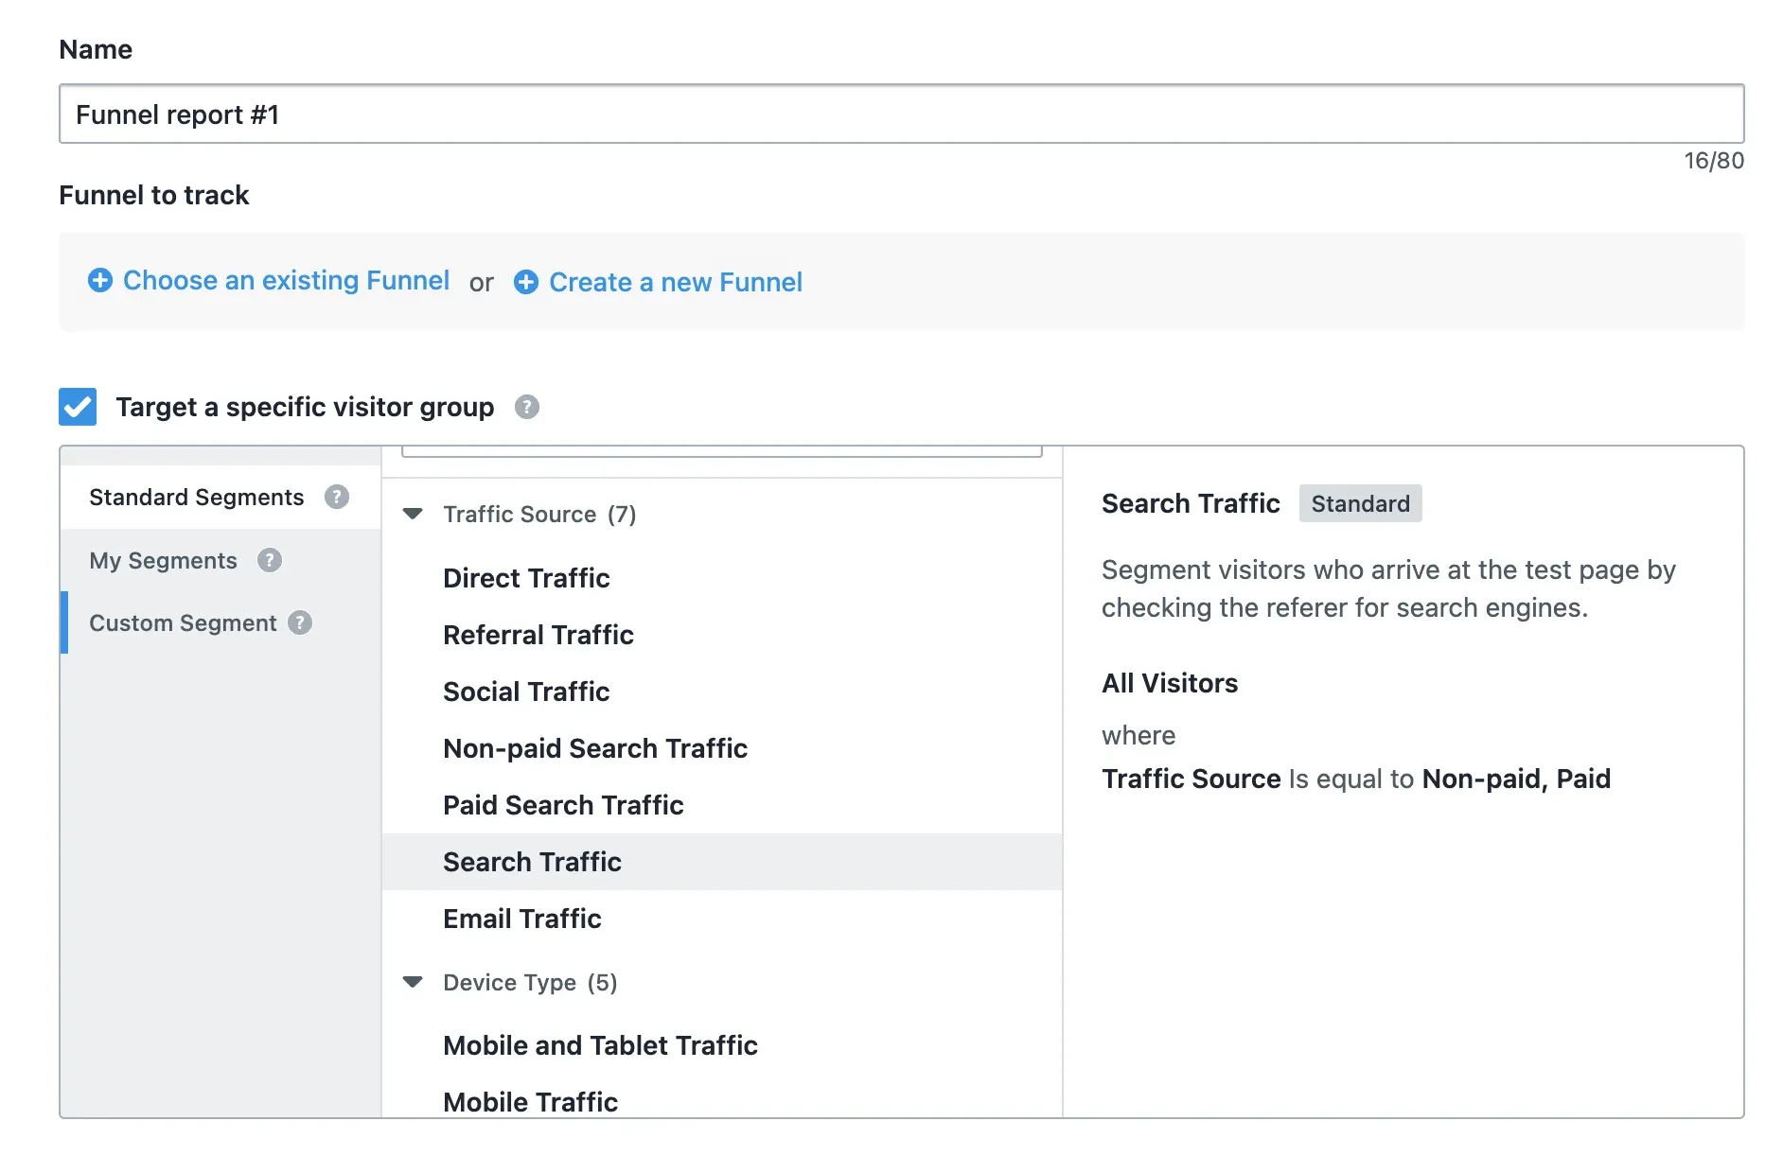Click the Create a new Funnel link
The height and width of the screenshot is (1156, 1783).
click(x=675, y=282)
